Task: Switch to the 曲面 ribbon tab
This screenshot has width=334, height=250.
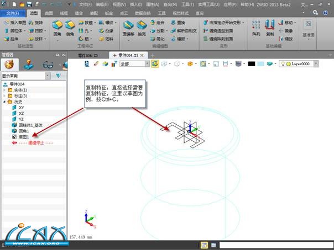Action: click(x=49, y=13)
